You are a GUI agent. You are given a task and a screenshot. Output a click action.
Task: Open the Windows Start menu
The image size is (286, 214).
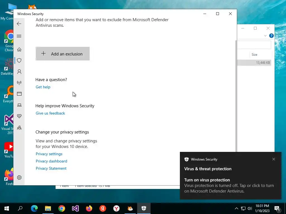click(7, 208)
